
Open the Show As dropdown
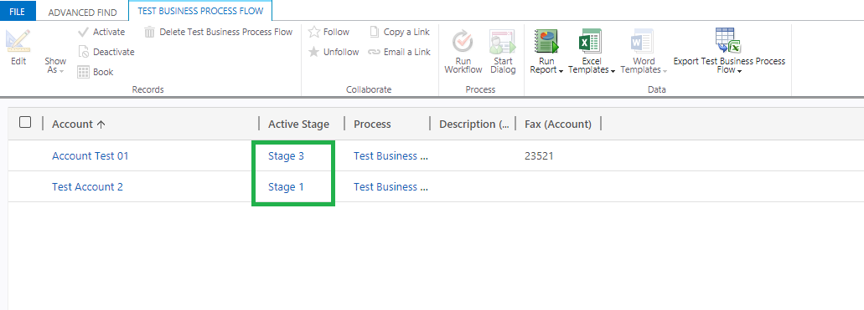click(x=55, y=65)
